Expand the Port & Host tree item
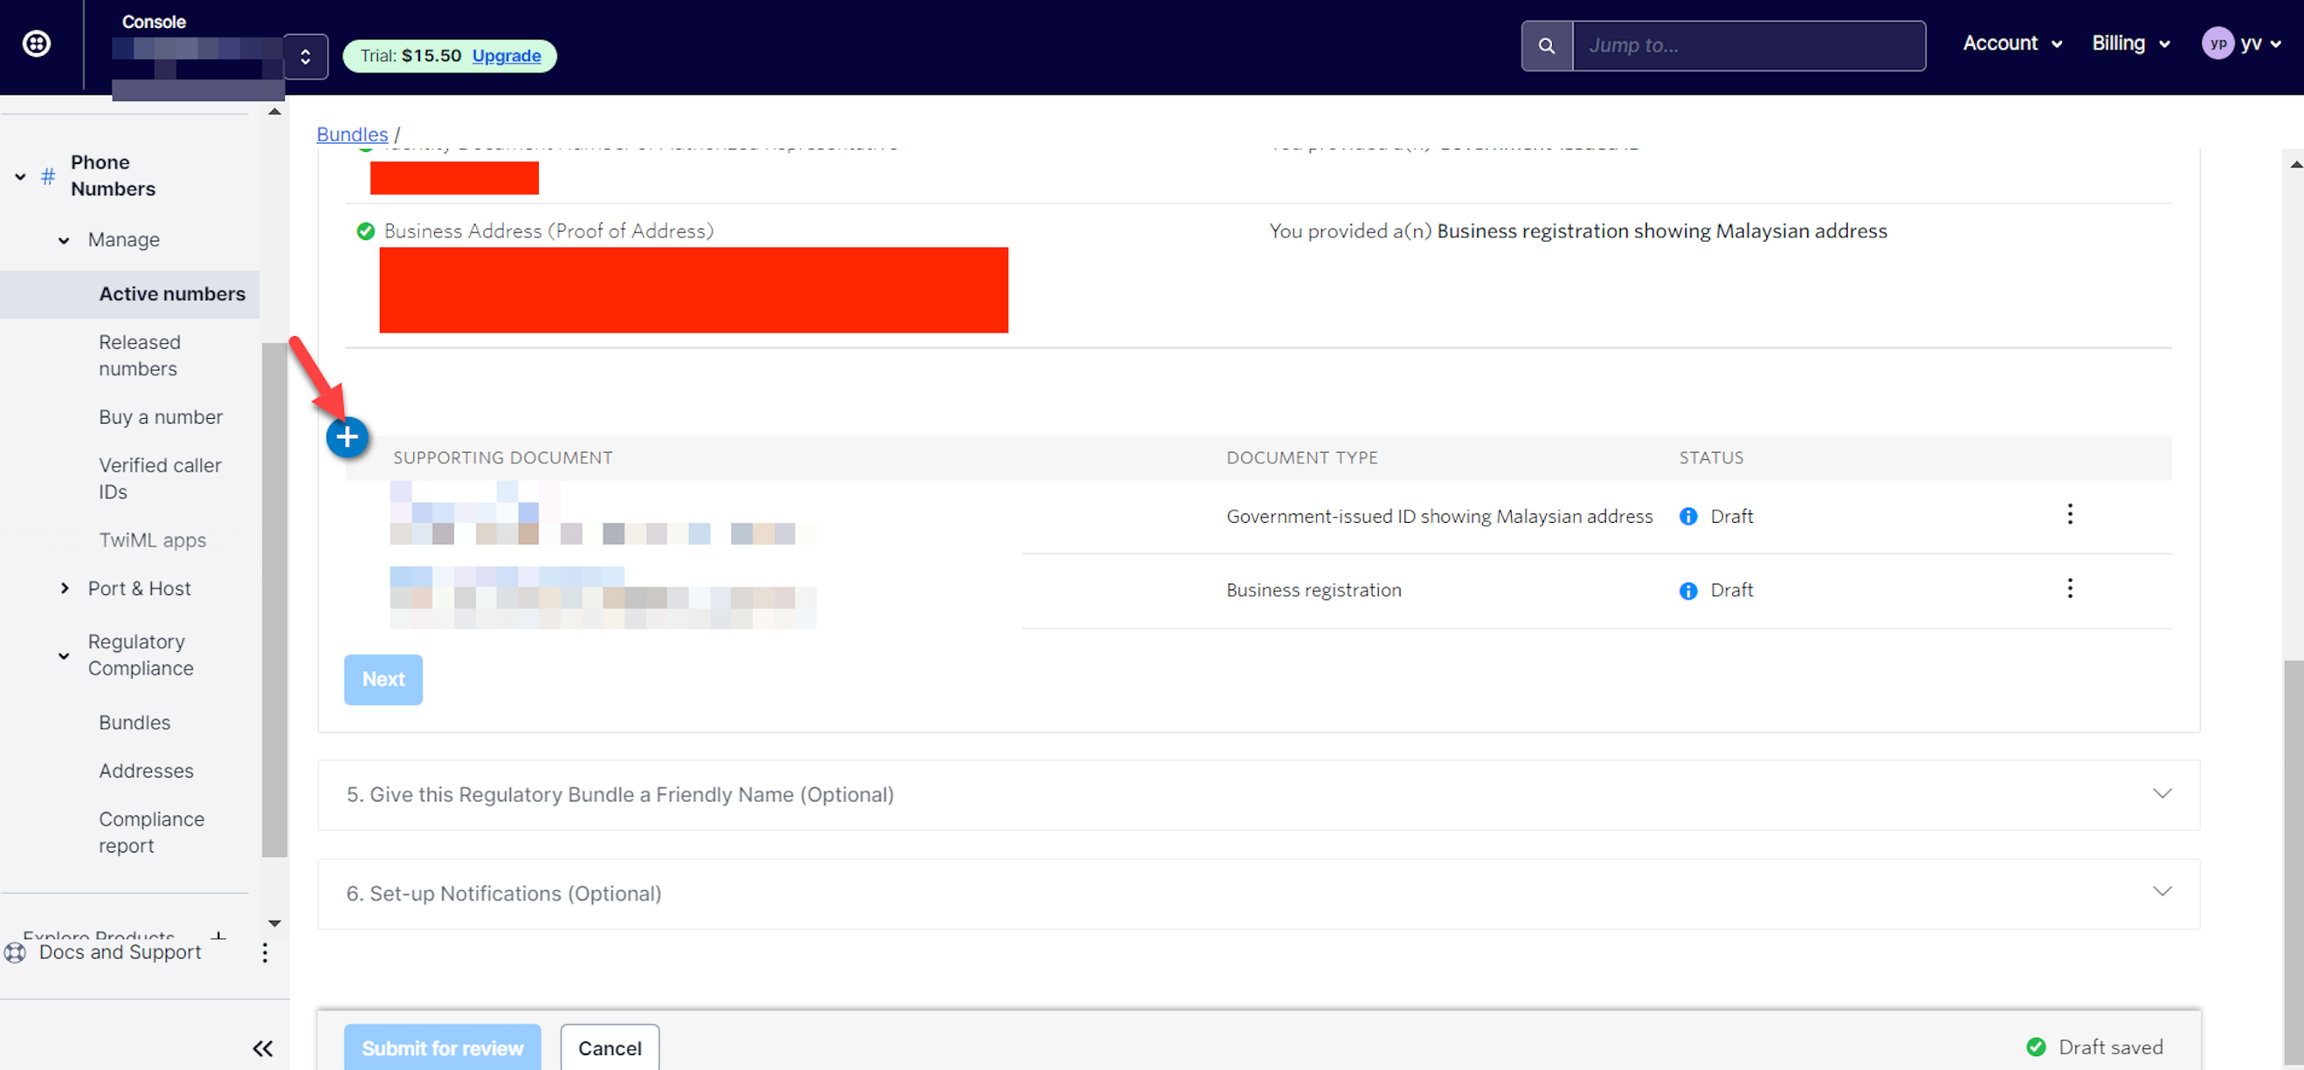Image resolution: width=2304 pixels, height=1070 pixels. 65,588
